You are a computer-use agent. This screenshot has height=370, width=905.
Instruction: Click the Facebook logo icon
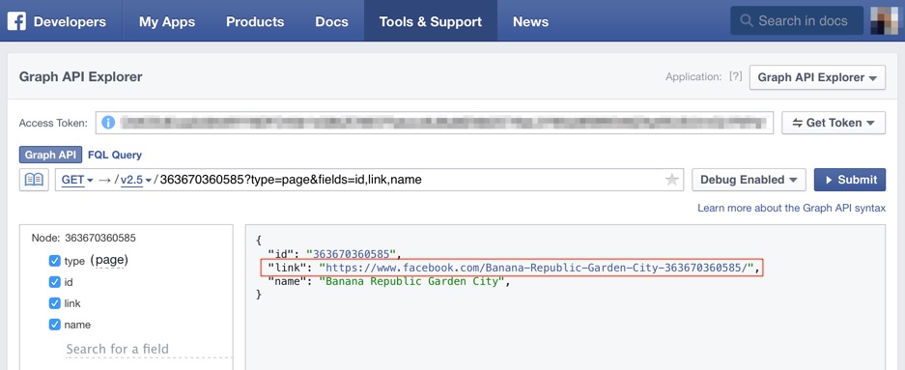click(x=16, y=21)
